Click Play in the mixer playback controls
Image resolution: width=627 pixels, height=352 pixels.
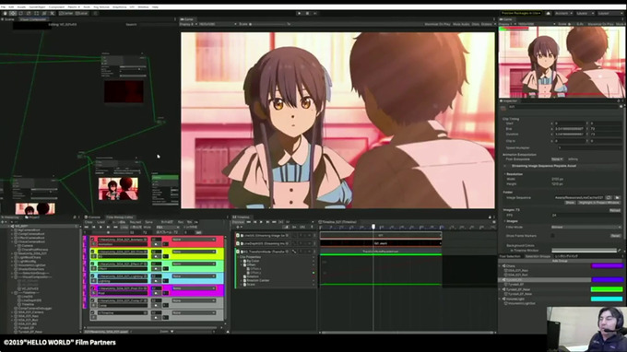coord(101,228)
